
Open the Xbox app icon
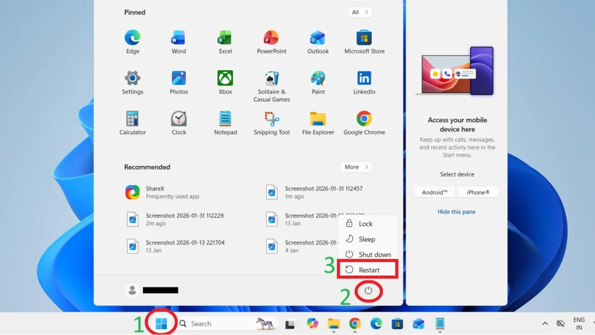225,79
